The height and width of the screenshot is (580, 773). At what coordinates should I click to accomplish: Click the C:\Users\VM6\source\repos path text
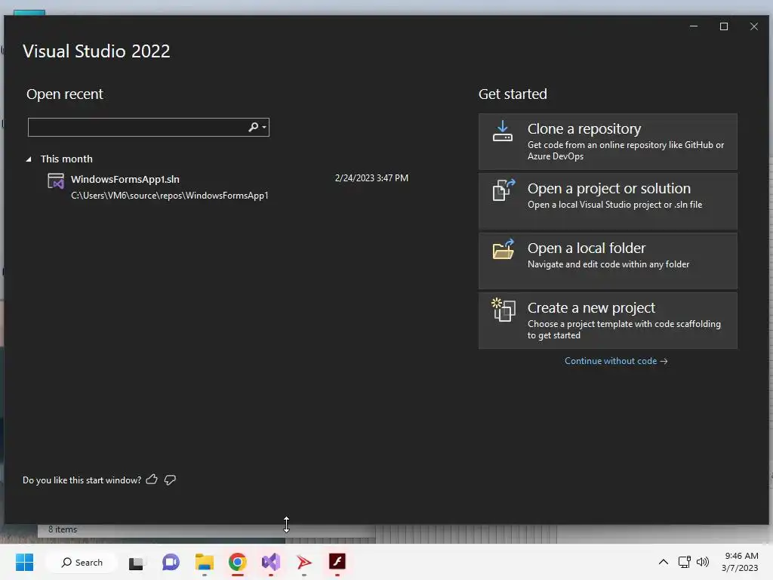click(170, 196)
